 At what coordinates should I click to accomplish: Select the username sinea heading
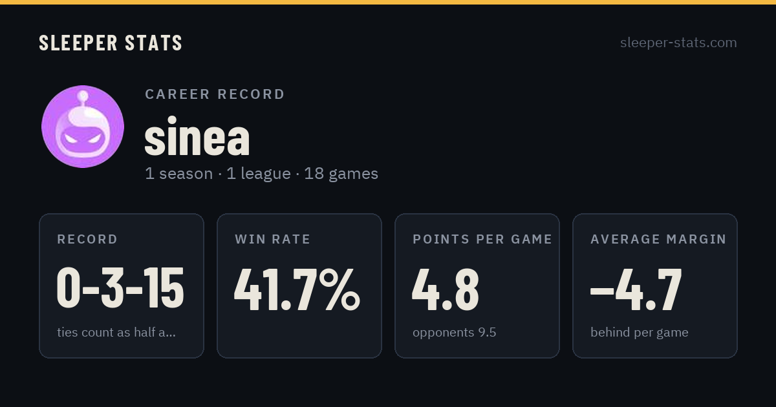click(x=197, y=137)
